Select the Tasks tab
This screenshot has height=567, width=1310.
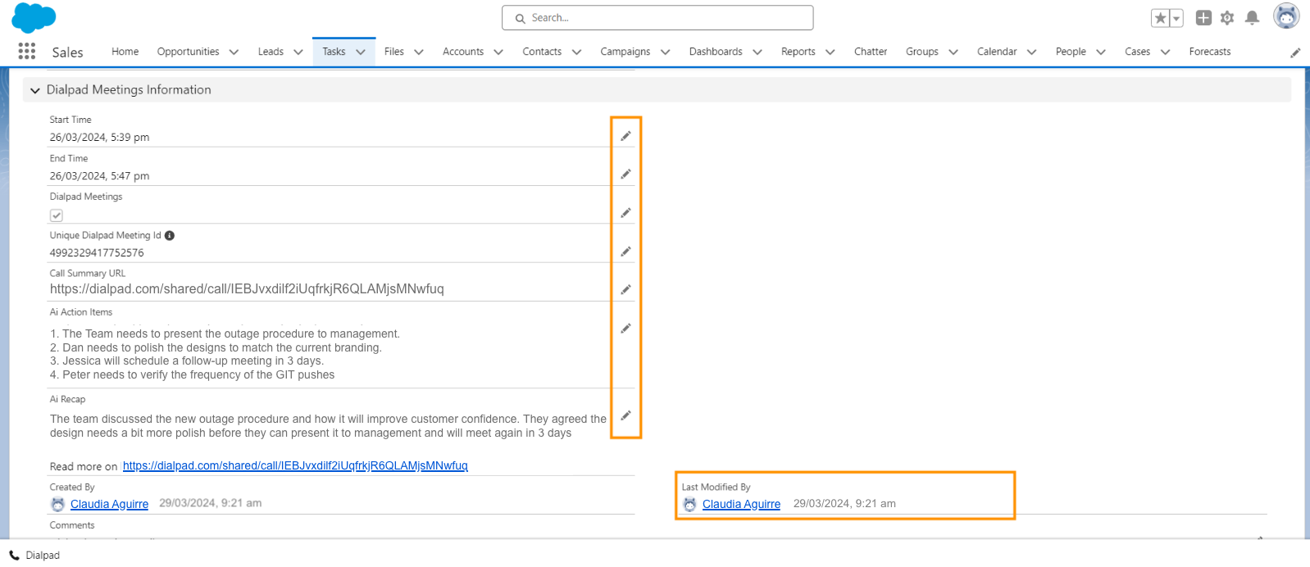click(334, 52)
